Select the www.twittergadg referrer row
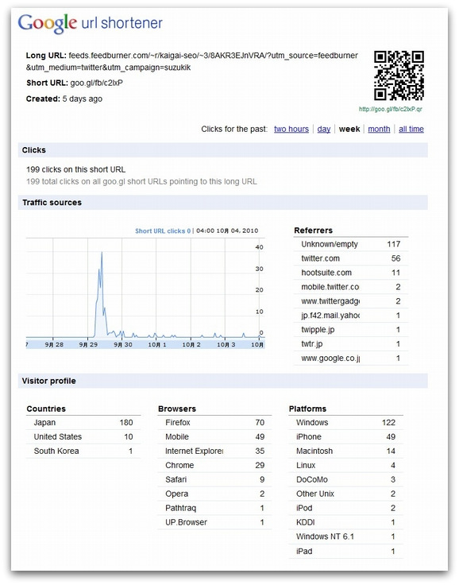This screenshot has width=459, height=585. coord(351,301)
